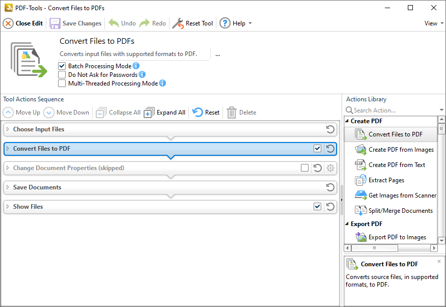Click the Close Edit icon
This screenshot has height=307, width=446.
coord(8,23)
